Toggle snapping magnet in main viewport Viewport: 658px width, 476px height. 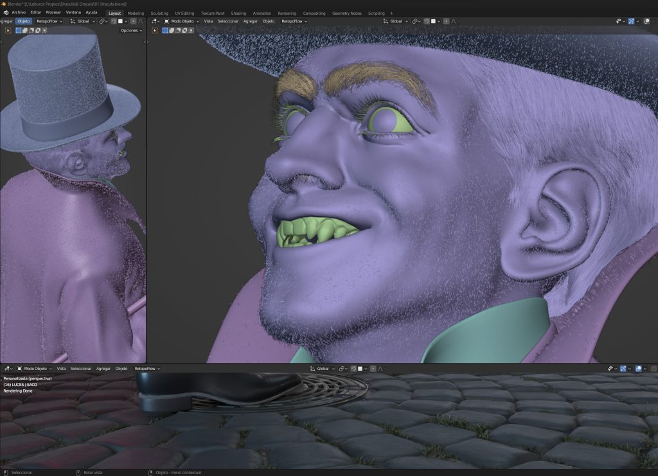(x=427, y=21)
